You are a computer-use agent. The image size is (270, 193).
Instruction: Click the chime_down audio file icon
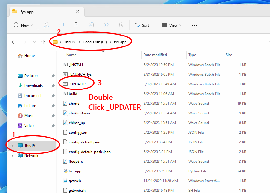[x=65, y=113]
